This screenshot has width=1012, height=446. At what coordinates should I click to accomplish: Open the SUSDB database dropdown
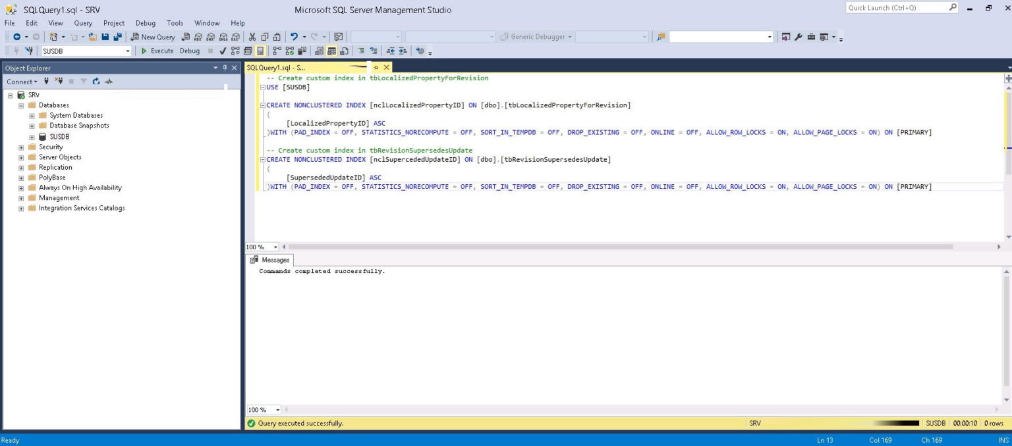click(x=128, y=51)
